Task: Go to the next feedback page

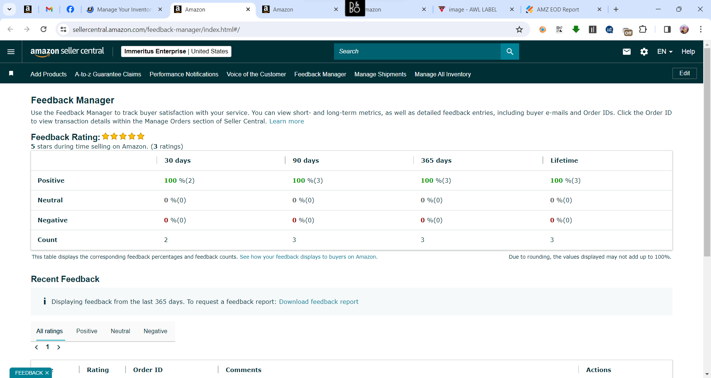Action: [x=59, y=347]
